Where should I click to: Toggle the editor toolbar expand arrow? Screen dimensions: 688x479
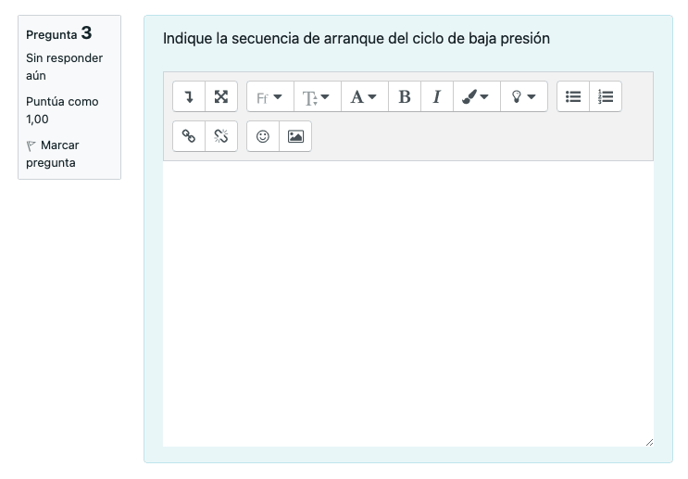[x=189, y=96]
